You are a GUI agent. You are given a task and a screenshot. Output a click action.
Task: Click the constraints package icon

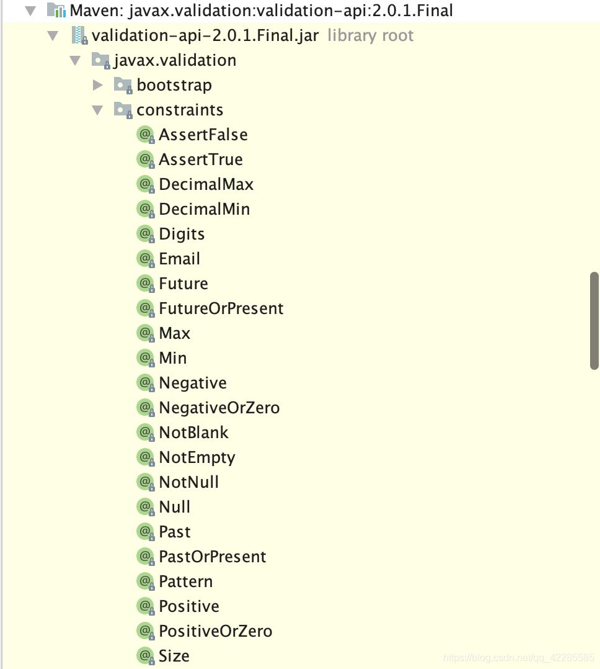[123, 109]
